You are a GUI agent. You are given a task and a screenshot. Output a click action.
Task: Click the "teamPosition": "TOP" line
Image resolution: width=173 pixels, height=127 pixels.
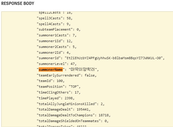(x=58, y=87)
